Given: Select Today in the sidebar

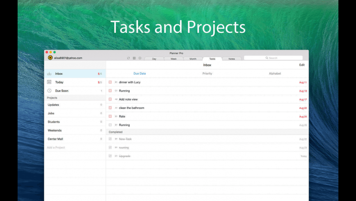Looking at the screenshot, I should (75, 82).
